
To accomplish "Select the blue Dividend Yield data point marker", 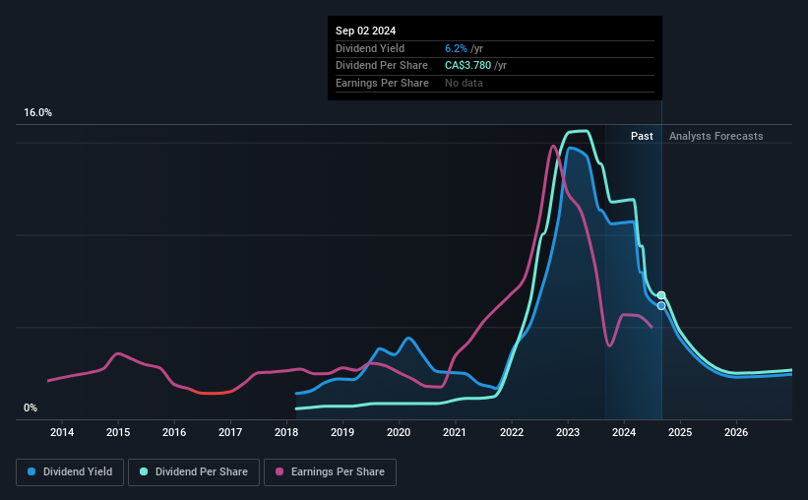I will point(661,306).
